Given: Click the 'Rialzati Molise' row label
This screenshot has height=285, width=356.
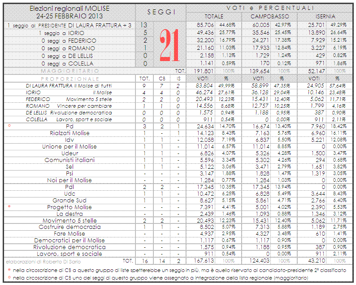Looking at the screenshot, I should point(69,133).
